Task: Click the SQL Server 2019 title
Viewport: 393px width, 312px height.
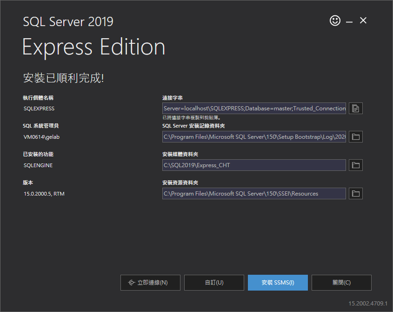Action: point(68,21)
